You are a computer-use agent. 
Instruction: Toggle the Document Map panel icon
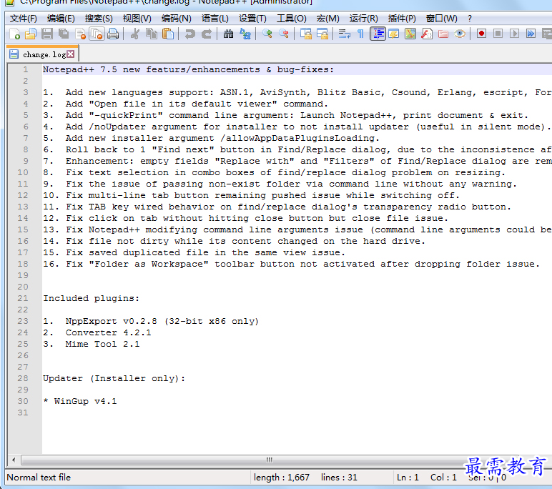[x=410, y=34]
